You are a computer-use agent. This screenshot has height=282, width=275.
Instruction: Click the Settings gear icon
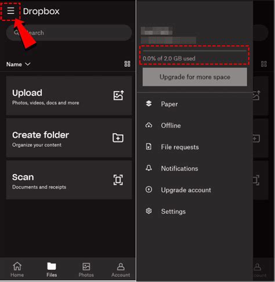[x=149, y=211]
